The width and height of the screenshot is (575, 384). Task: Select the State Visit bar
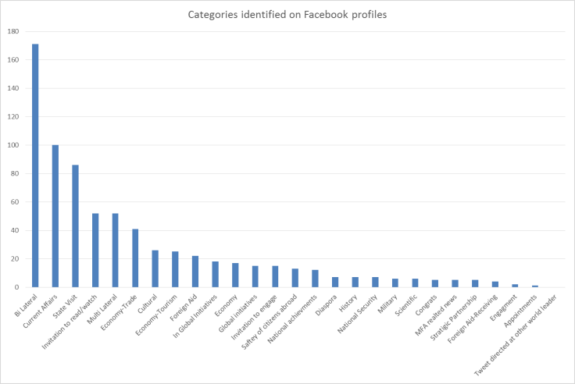[75, 226]
